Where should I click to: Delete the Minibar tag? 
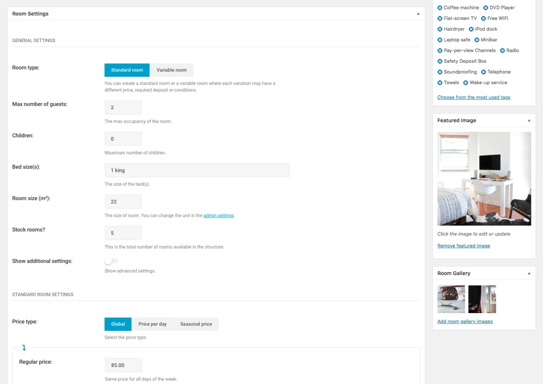tap(477, 40)
